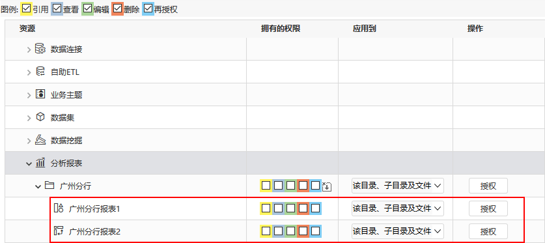Check the orange 删除 box for 广州分行
Screen dimensions: 545x243
coord(303,186)
